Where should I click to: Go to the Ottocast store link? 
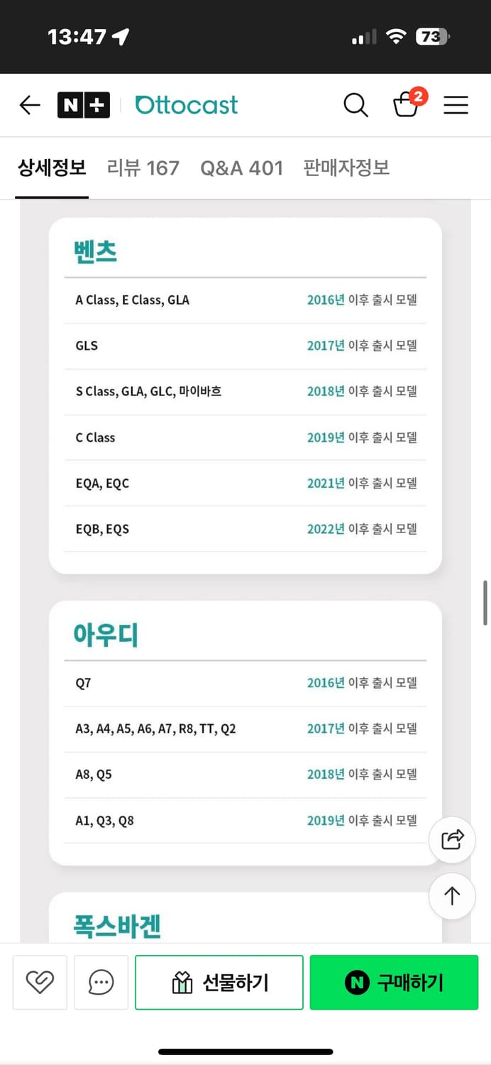187,106
